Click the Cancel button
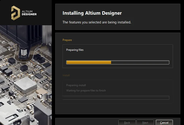The image size is (184, 125). click(164, 122)
